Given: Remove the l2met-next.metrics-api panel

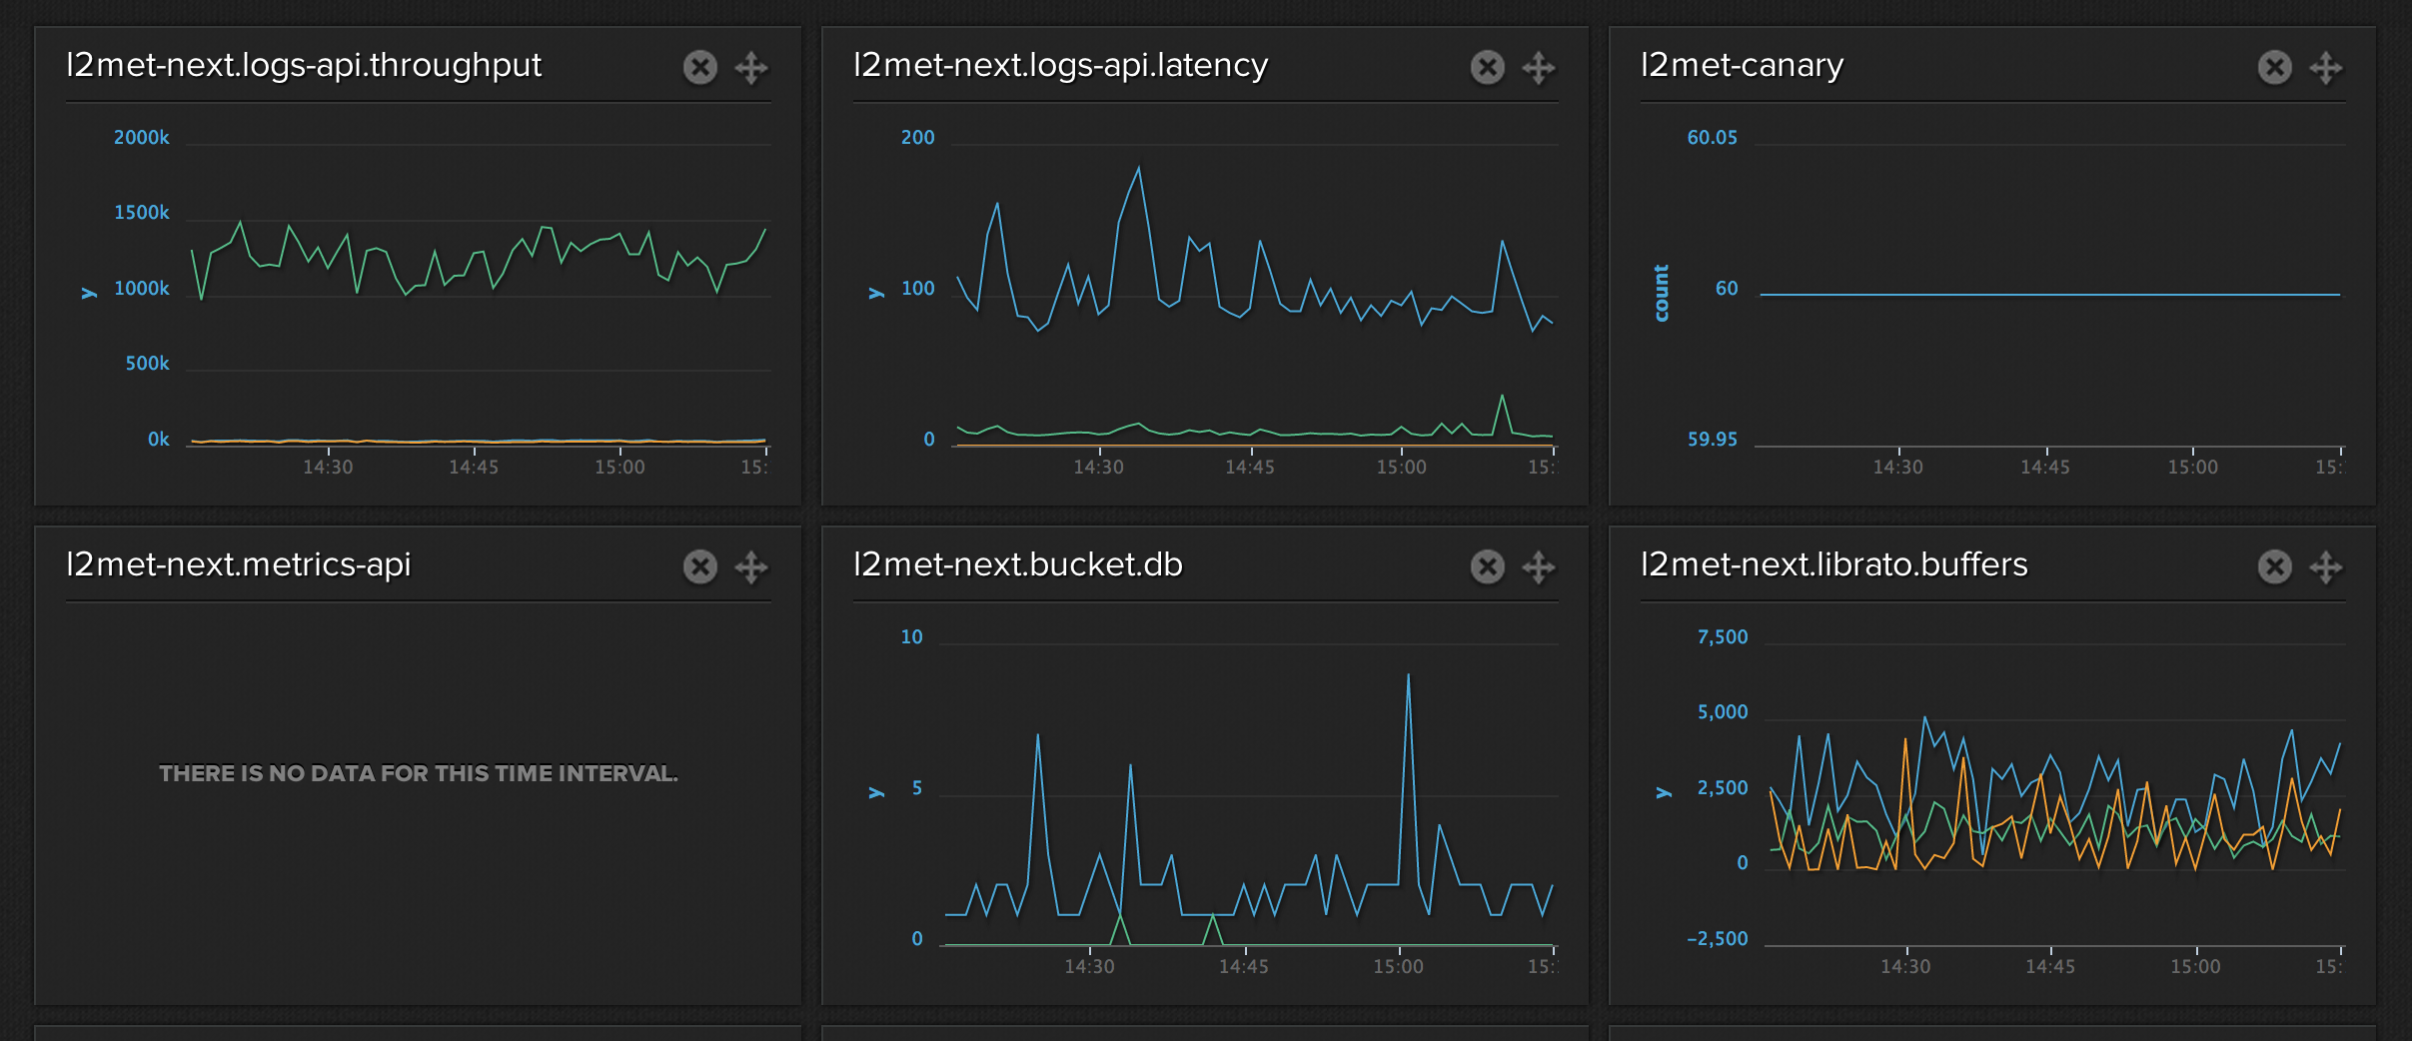Looking at the screenshot, I should [699, 566].
